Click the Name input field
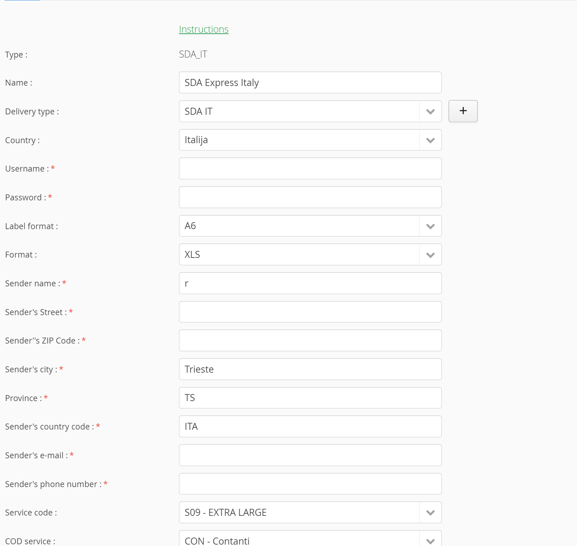 point(310,82)
